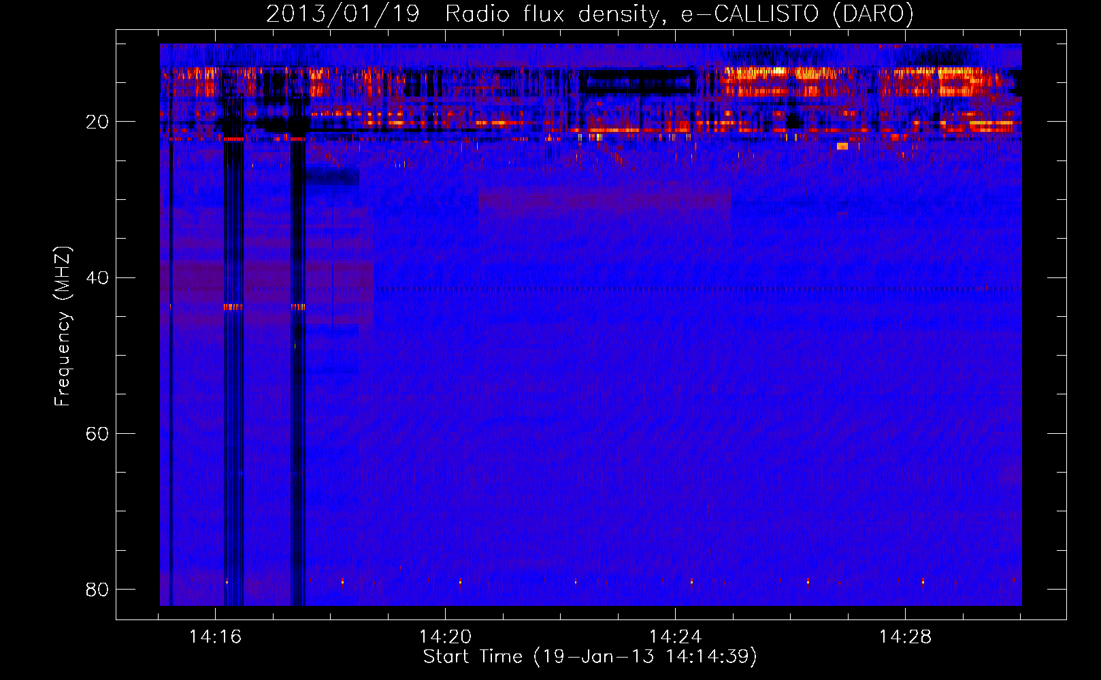
Task: Click the 'Frequency (MHZ)' y-axis label
Action: [x=63, y=326]
